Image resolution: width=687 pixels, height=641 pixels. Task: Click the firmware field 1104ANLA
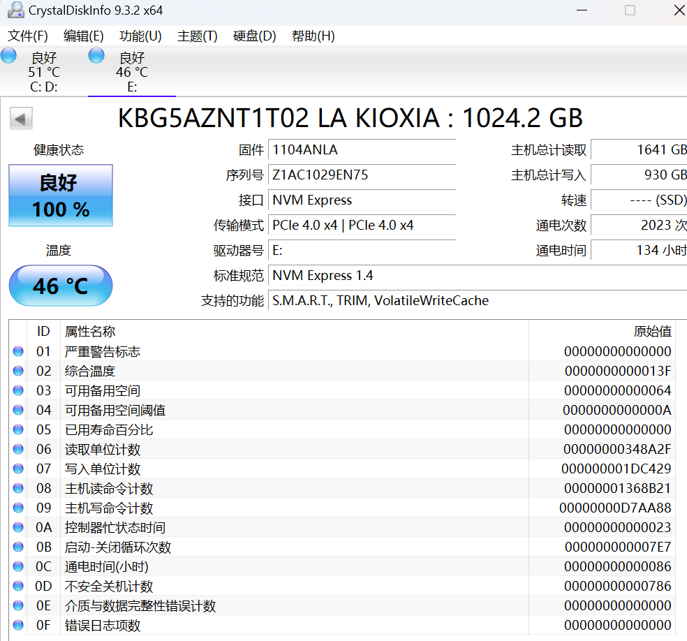[x=362, y=150]
